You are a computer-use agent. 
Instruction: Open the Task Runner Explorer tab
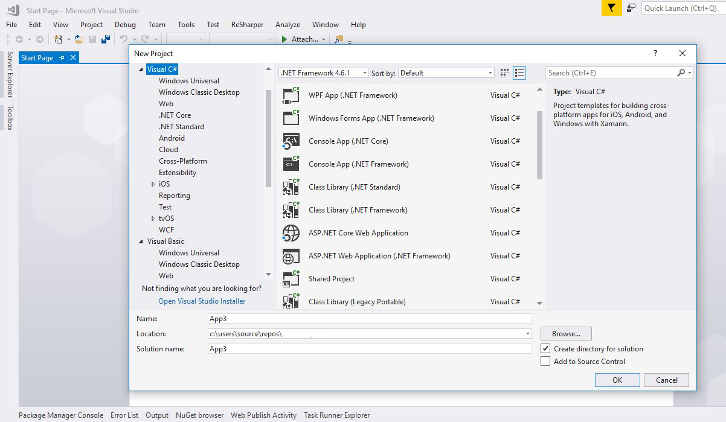pos(336,415)
